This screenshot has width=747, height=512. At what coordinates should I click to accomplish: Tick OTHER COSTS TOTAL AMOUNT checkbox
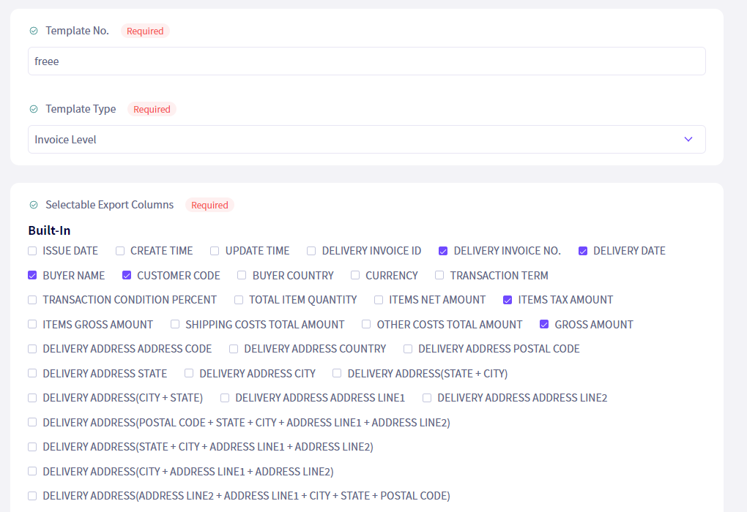366,324
